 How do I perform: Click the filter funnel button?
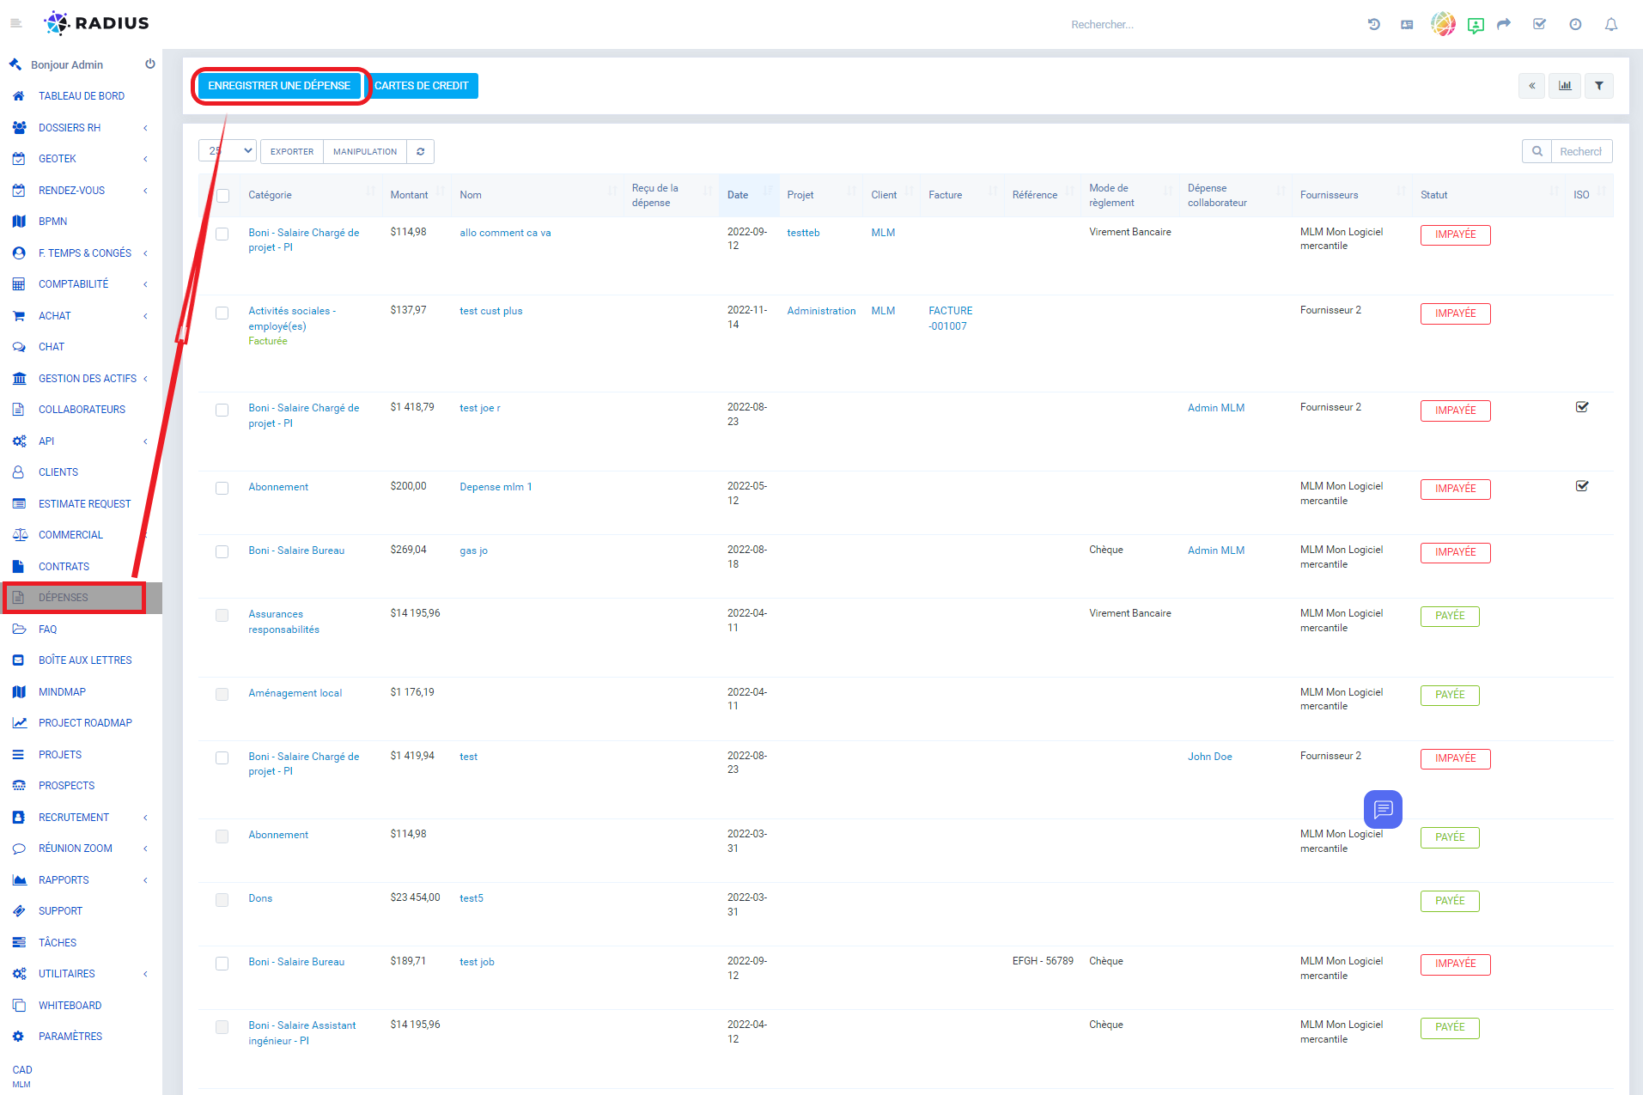[1599, 86]
